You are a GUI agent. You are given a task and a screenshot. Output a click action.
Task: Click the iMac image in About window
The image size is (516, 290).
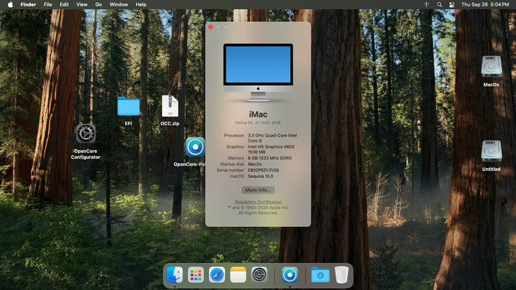258,72
